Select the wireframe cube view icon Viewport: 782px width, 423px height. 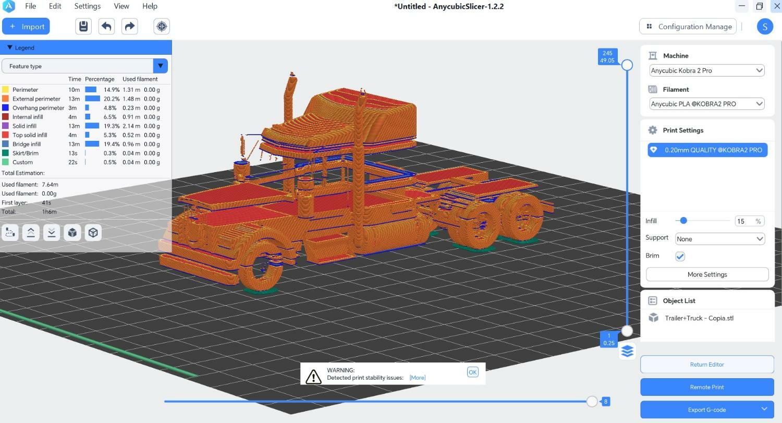pos(93,233)
